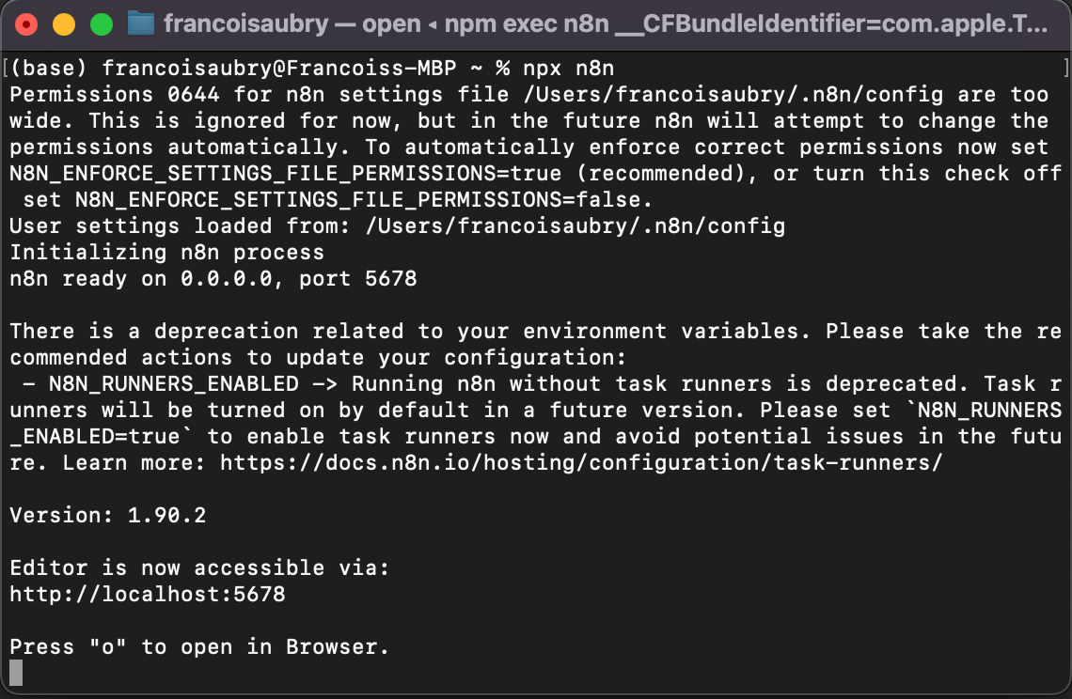
Task: Click the 'n8n ready on 0.0.0.0, port 5678' line
Action: [x=213, y=278]
